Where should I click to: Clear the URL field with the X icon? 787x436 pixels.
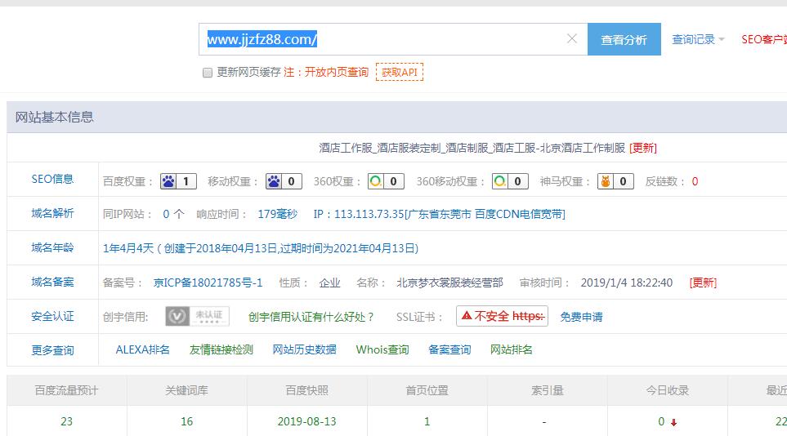[572, 38]
